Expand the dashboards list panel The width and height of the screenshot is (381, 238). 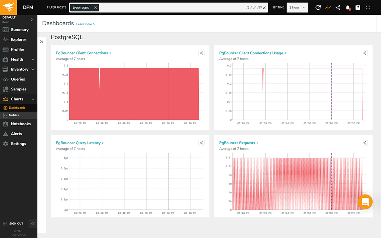point(42,42)
